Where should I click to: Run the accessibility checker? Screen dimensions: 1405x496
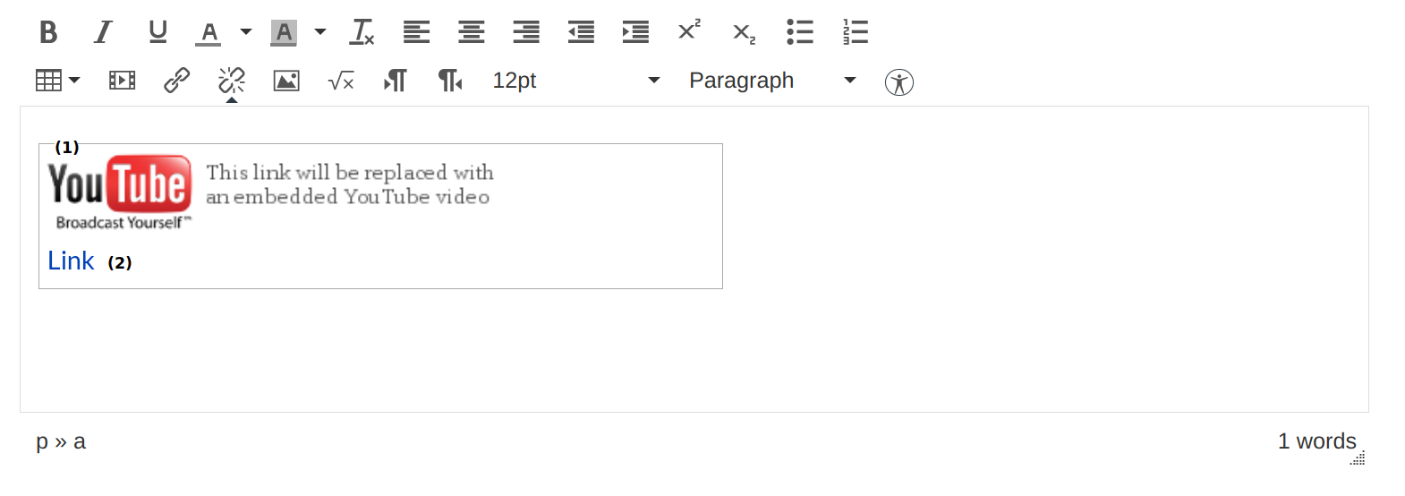tap(898, 82)
